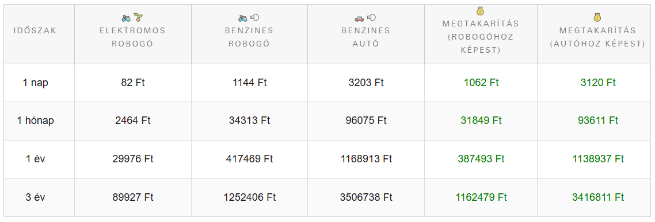Viewport: 655px width, 222px height.
Task: Click the scooter icon above Benzines Robogó
Action: pos(243,17)
